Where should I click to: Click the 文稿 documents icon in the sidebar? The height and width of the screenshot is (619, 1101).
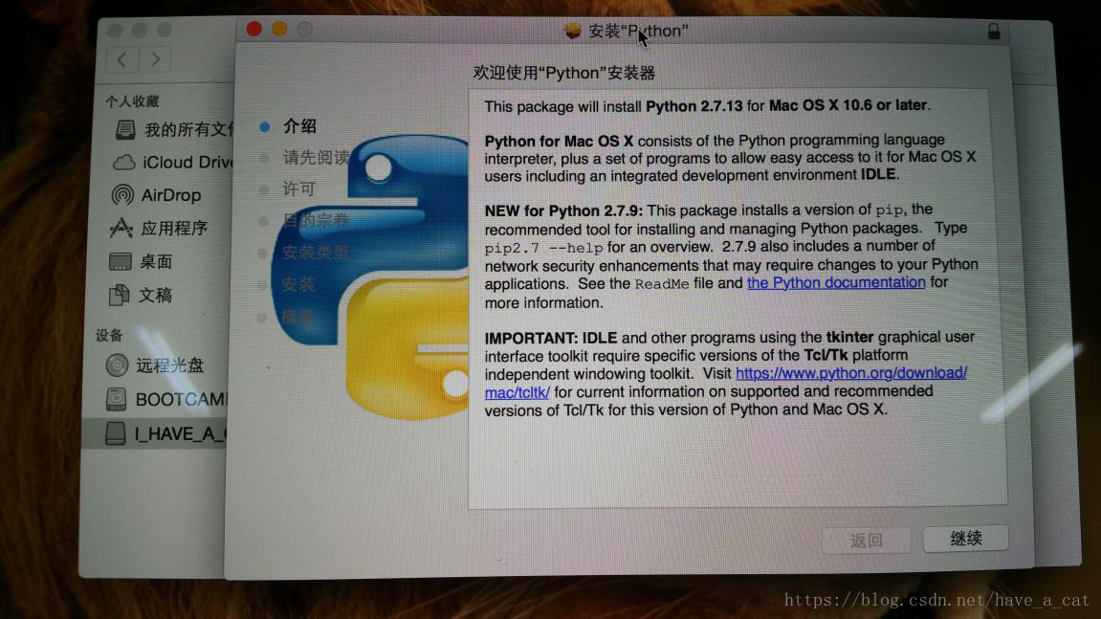tap(119, 295)
